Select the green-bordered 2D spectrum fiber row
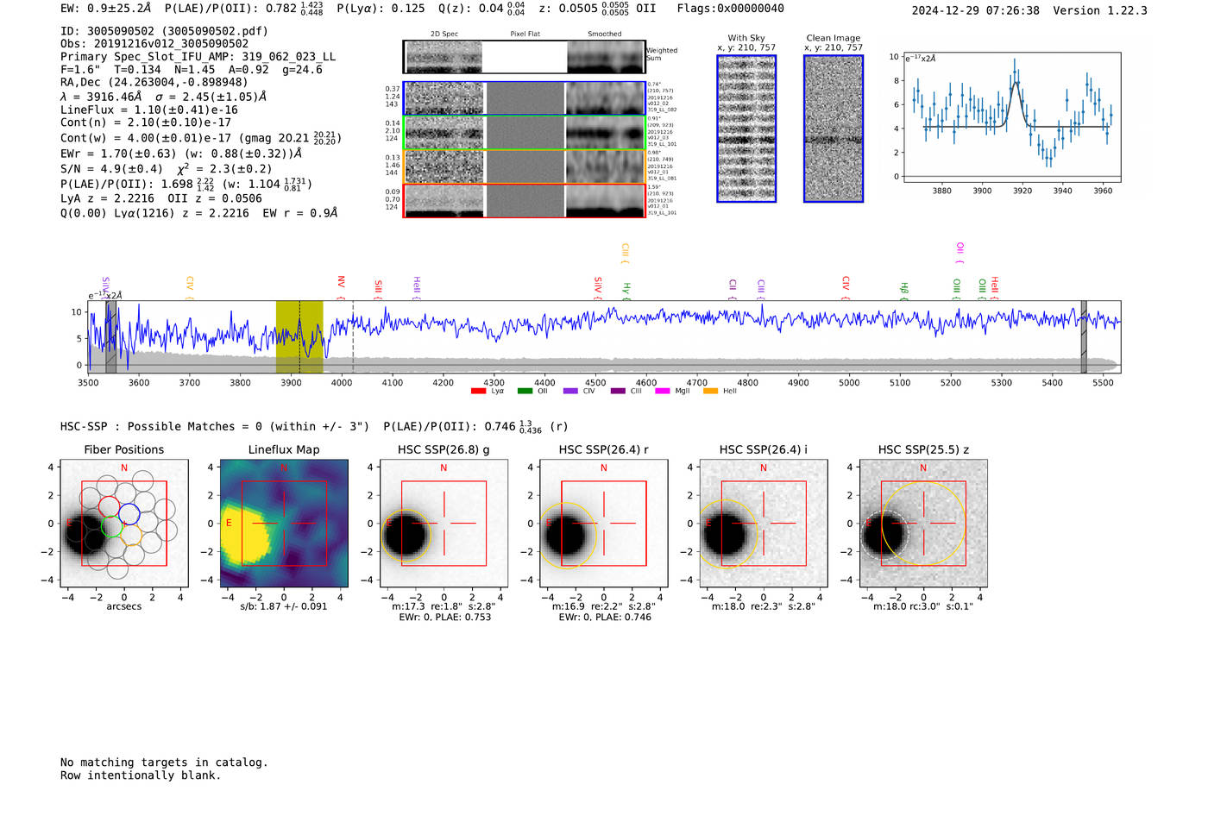The image size is (1208, 822). (525, 133)
